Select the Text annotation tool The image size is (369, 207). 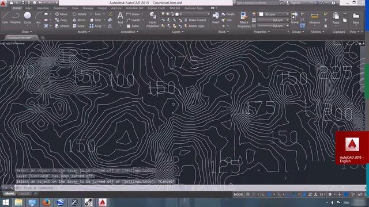120,18
